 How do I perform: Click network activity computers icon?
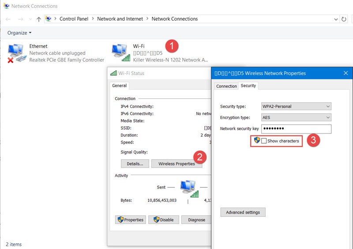tap(190, 189)
